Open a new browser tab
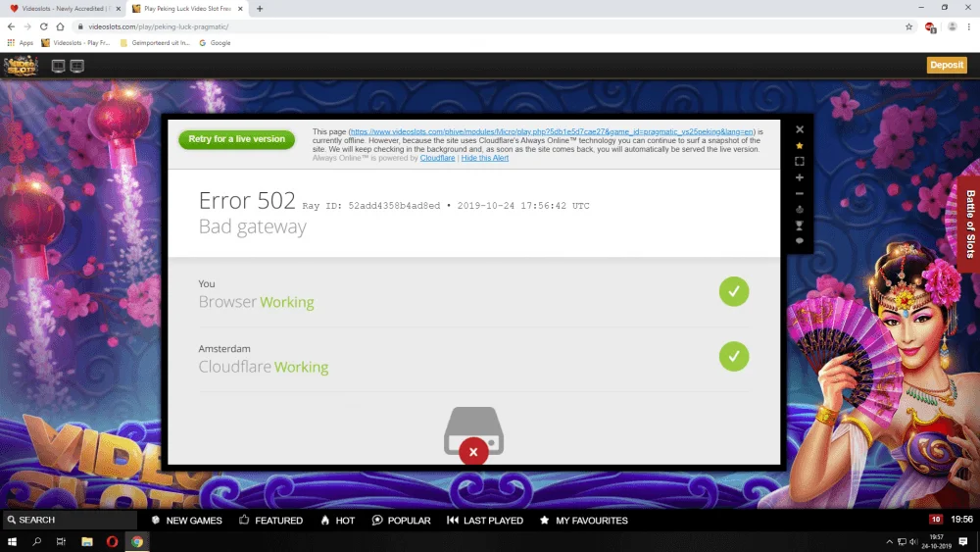Viewport: 980px width, 552px height. [x=260, y=9]
